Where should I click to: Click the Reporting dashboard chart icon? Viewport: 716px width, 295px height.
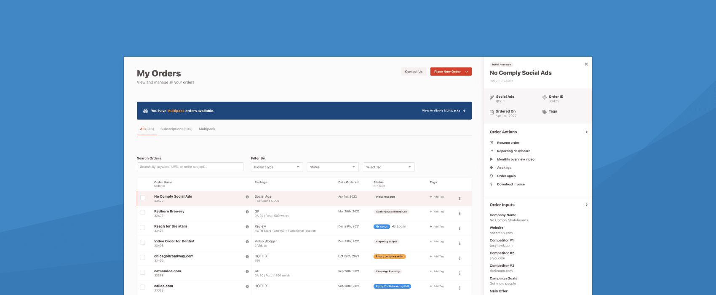click(x=491, y=151)
